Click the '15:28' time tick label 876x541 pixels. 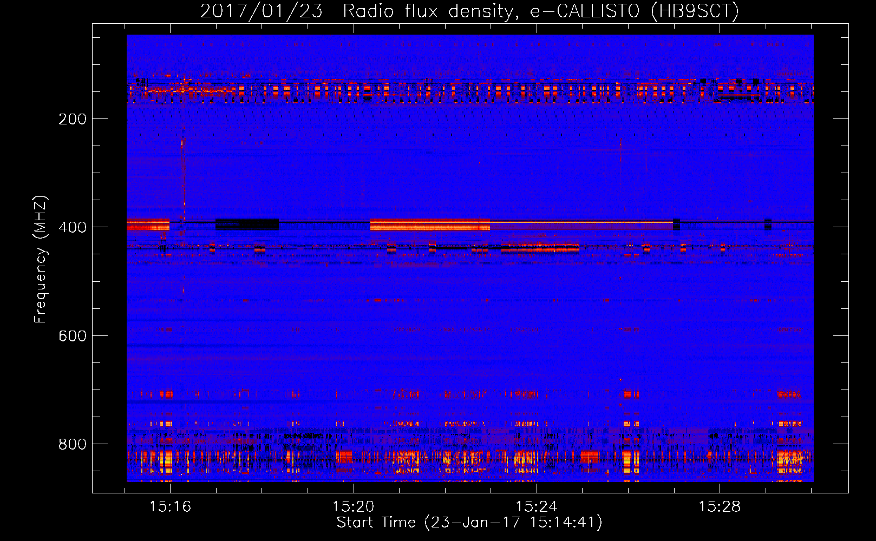[720, 507]
